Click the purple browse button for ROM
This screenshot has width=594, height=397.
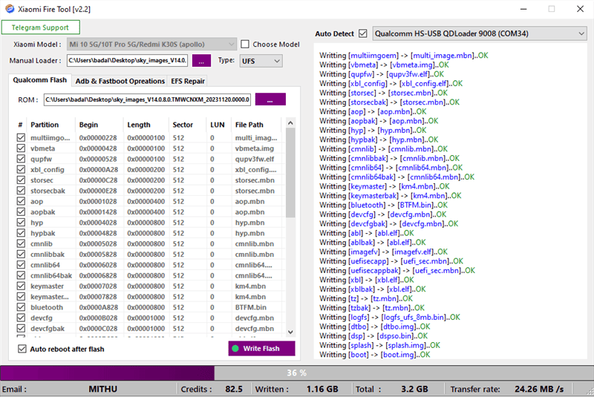click(270, 99)
